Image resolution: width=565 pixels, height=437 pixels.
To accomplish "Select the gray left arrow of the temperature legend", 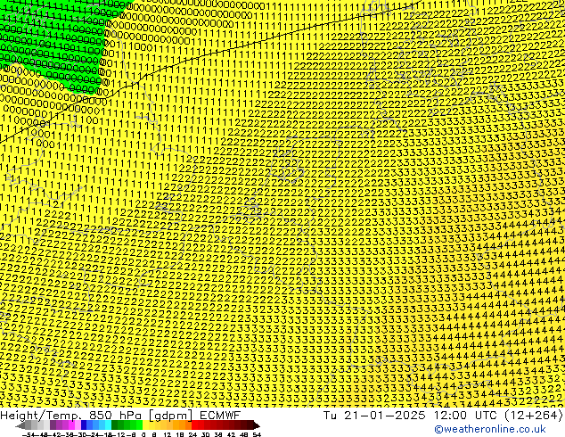I will pos(20,425).
